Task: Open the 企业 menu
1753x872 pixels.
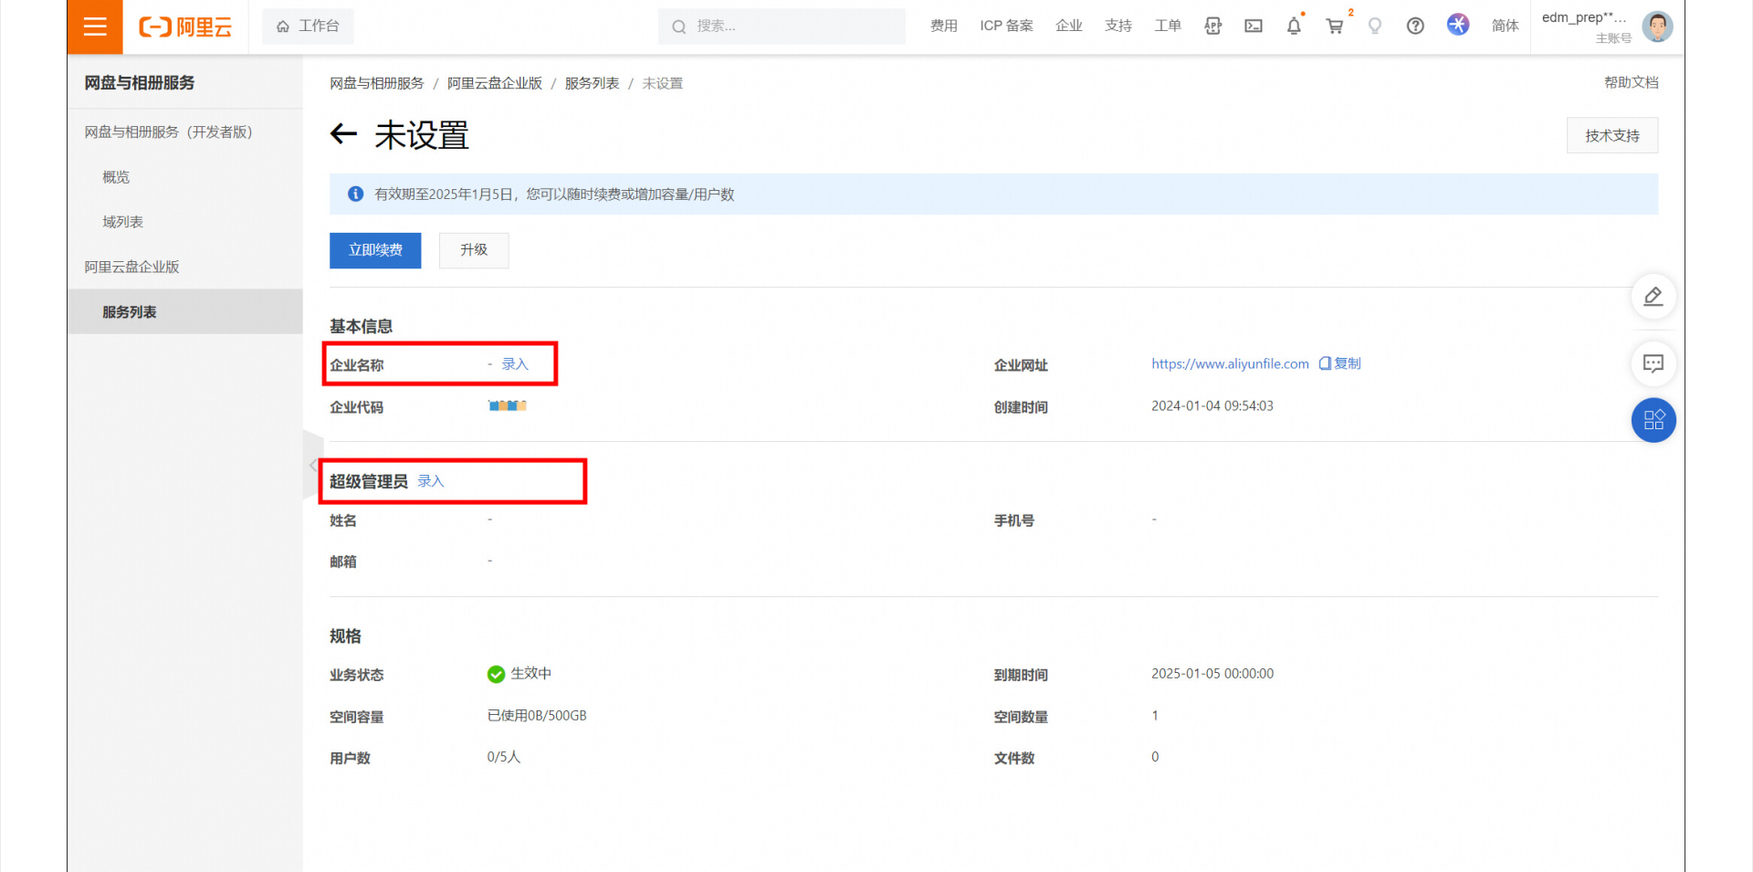Action: [x=1069, y=26]
